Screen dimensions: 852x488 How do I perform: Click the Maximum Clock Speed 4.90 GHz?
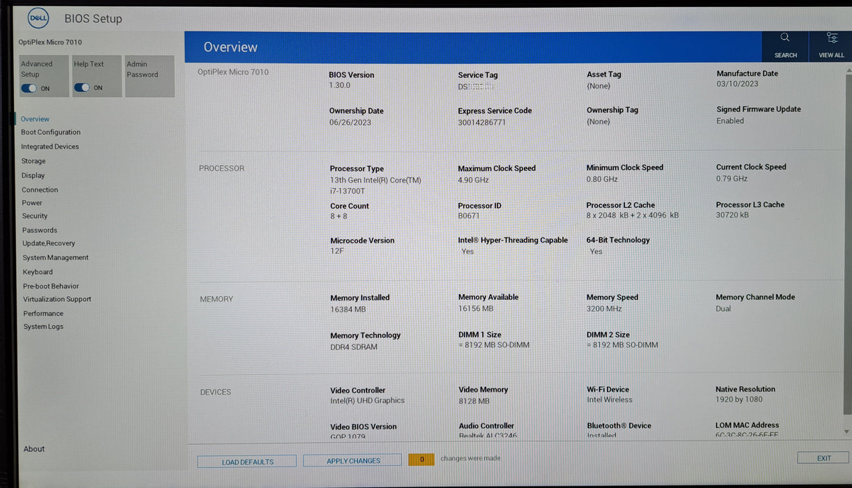474,180
